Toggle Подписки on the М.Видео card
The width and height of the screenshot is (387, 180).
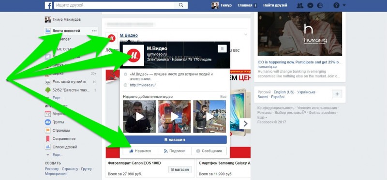[174, 151]
